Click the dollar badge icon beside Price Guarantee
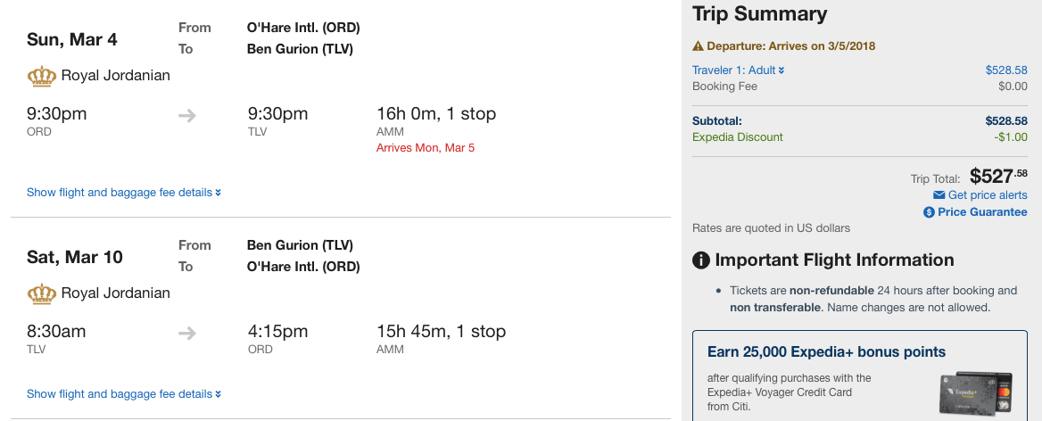 click(929, 212)
